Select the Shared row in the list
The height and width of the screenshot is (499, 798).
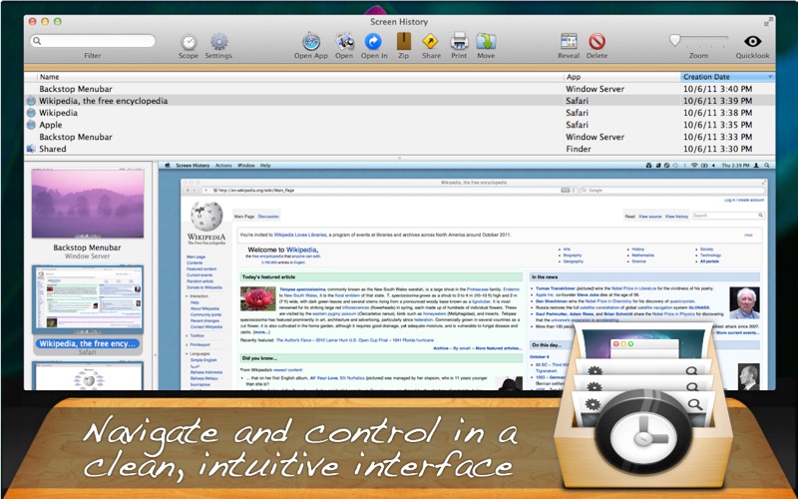pyautogui.click(x=400, y=149)
